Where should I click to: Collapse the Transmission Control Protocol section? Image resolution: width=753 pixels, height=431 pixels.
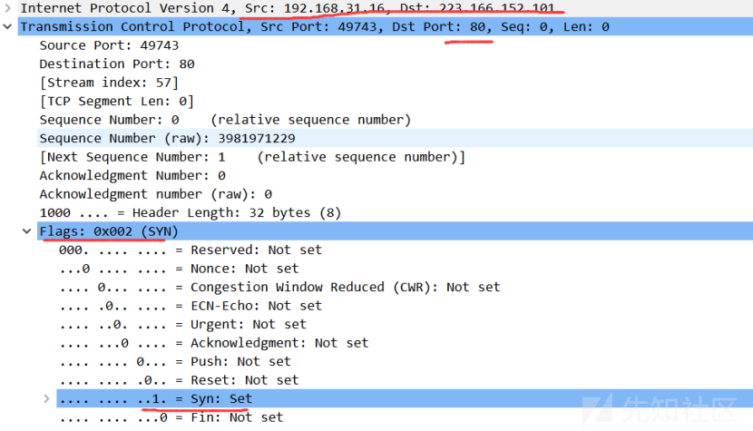[x=8, y=27]
